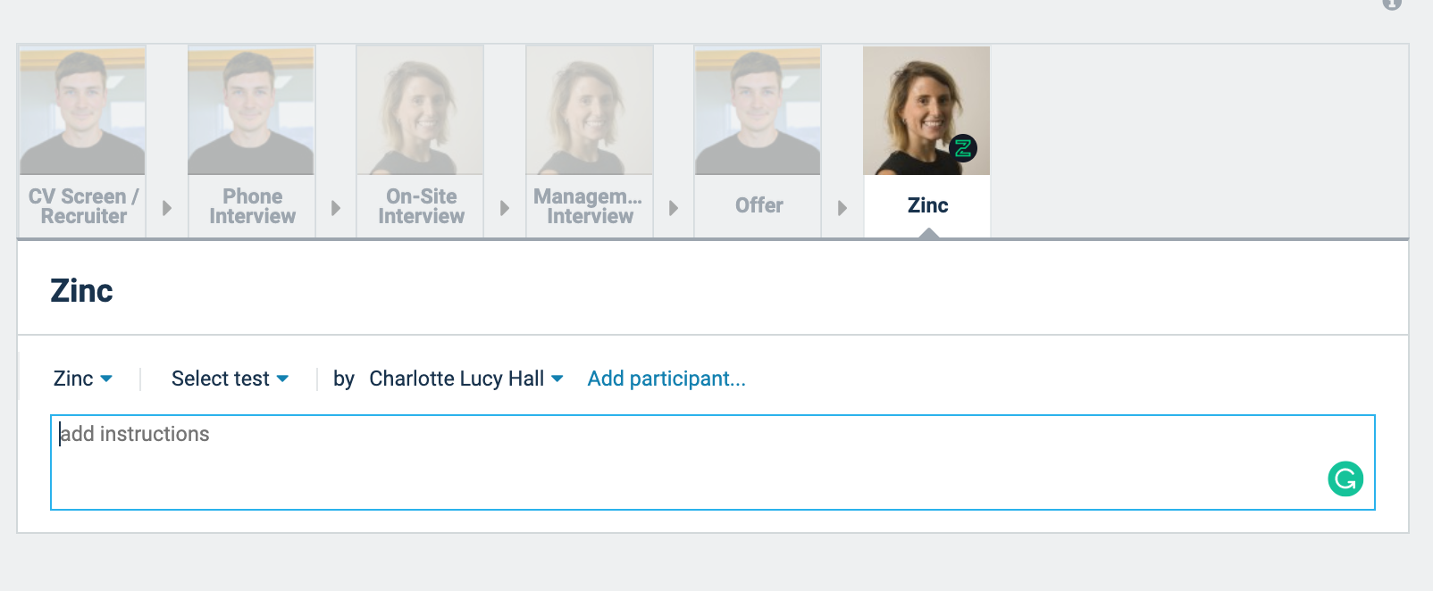This screenshot has width=1433, height=591.
Task: Open the Zinc provider dropdown
Action: pos(83,379)
